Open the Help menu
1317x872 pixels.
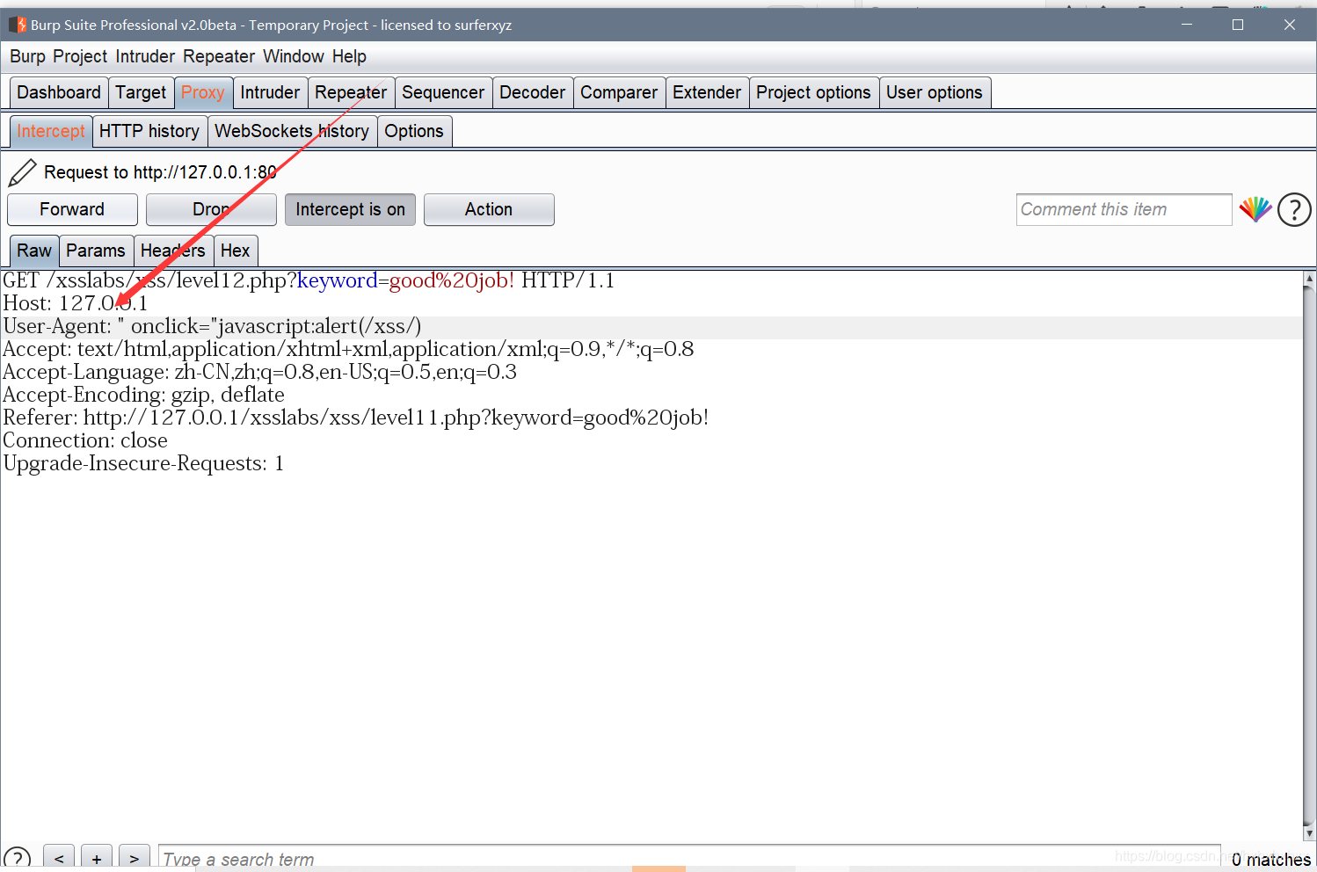click(349, 56)
